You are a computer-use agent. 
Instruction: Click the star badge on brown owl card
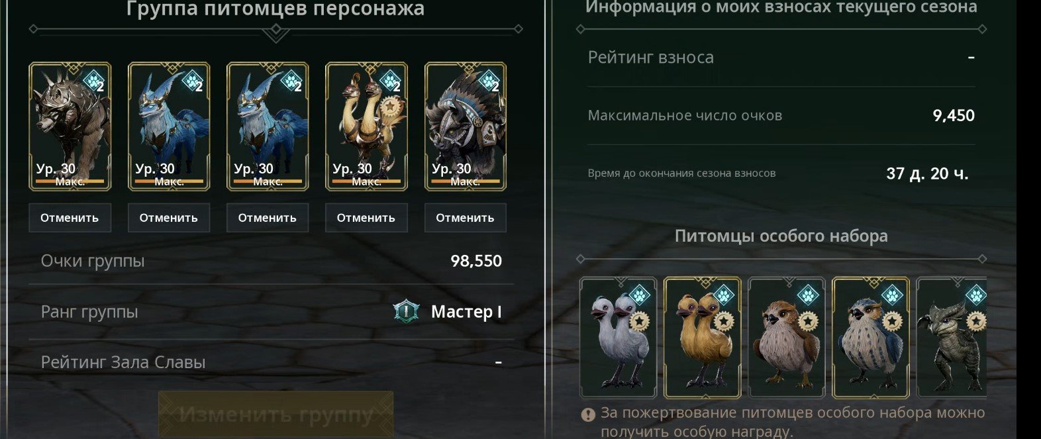pos(808,322)
